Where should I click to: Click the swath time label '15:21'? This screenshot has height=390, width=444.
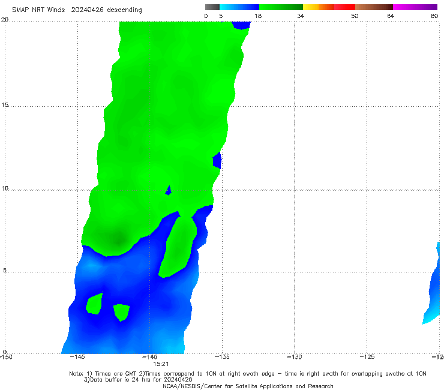[x=161, y=364]
